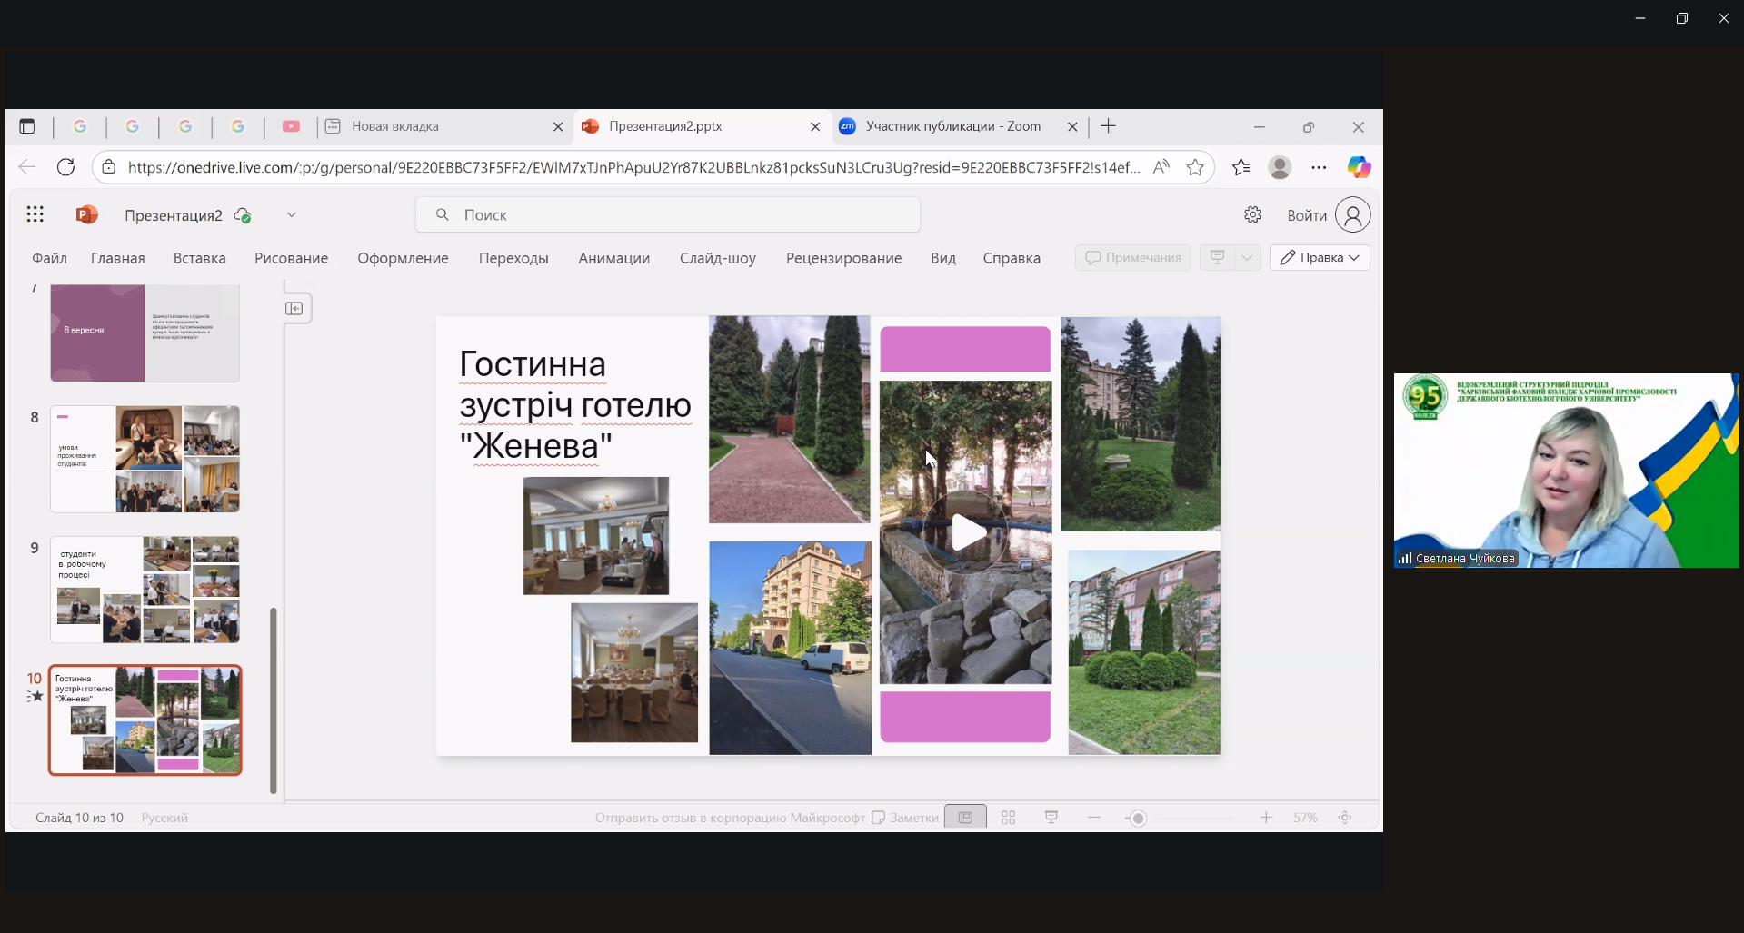This screenshot has height=933, width=1744.
Task: Click the Войти sign-in button
Action: (x=1307, y=215)
